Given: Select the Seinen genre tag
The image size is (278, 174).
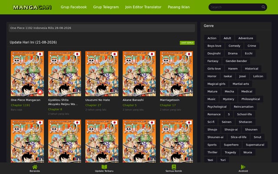Looking at the screenshot, I should (226, 122).
